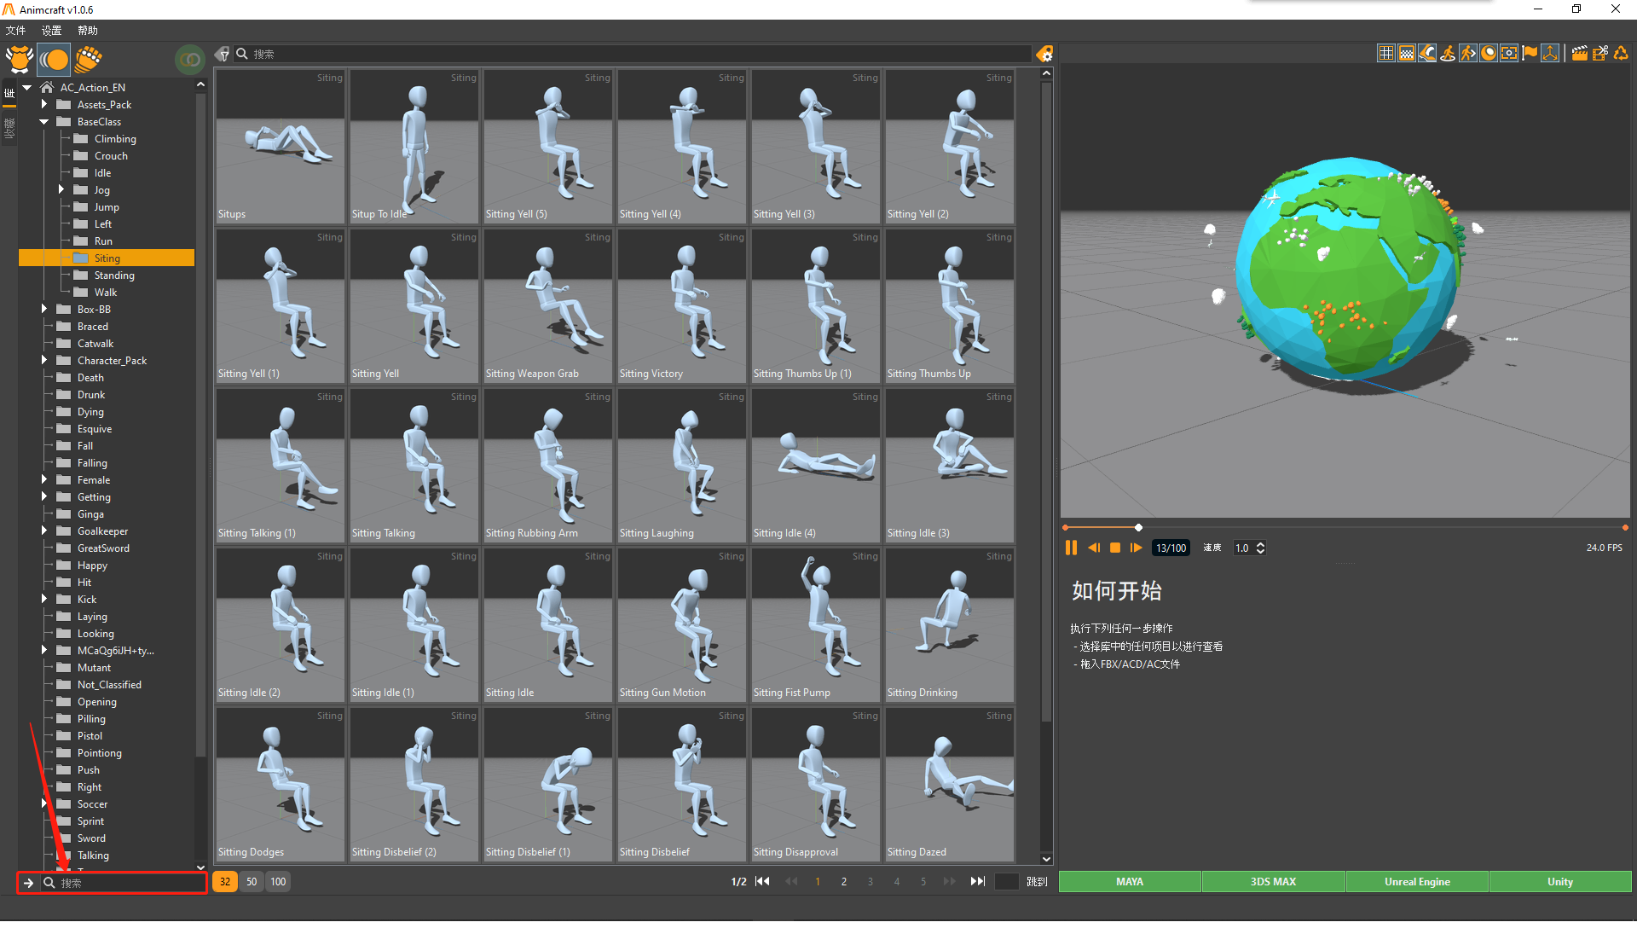Click the film scissors clip icon

click(x=1599, y=53)
